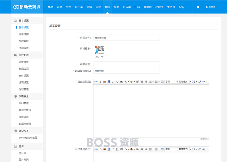Viewport: 227px width, 162px height.
Task: Click 字数统计 at the editor bottom
Action: point(205,139)
